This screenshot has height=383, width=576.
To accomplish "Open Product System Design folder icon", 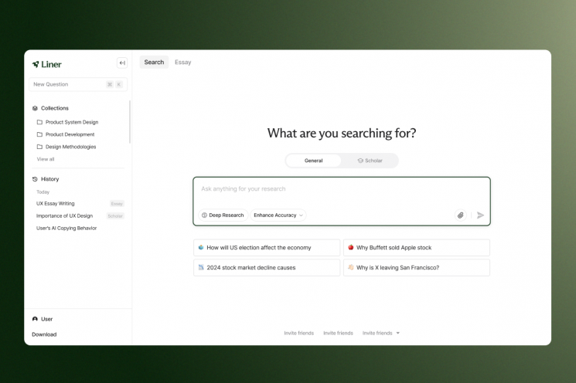I will 39,122.
